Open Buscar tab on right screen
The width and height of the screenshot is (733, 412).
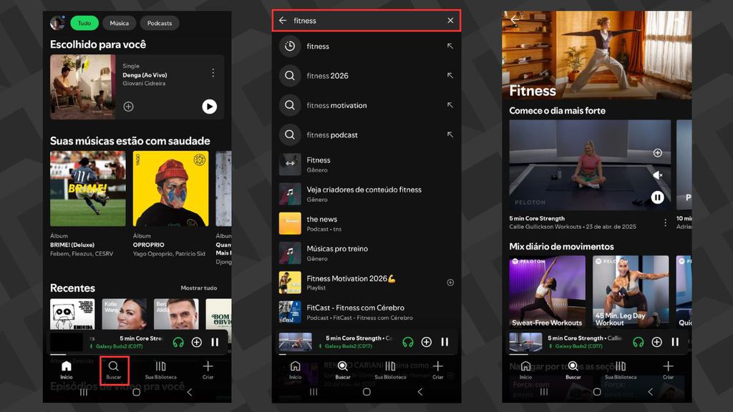coord(573,370)
